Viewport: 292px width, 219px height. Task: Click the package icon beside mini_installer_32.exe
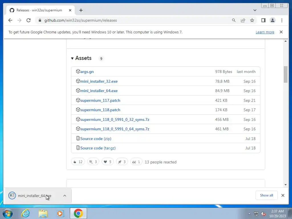78,81
